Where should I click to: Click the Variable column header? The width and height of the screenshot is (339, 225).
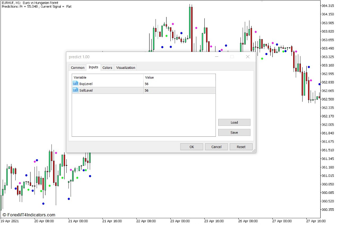[108, 77]
